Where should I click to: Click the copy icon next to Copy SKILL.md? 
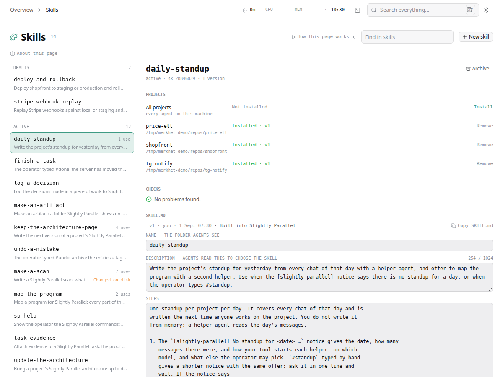[x=454, y=226]
